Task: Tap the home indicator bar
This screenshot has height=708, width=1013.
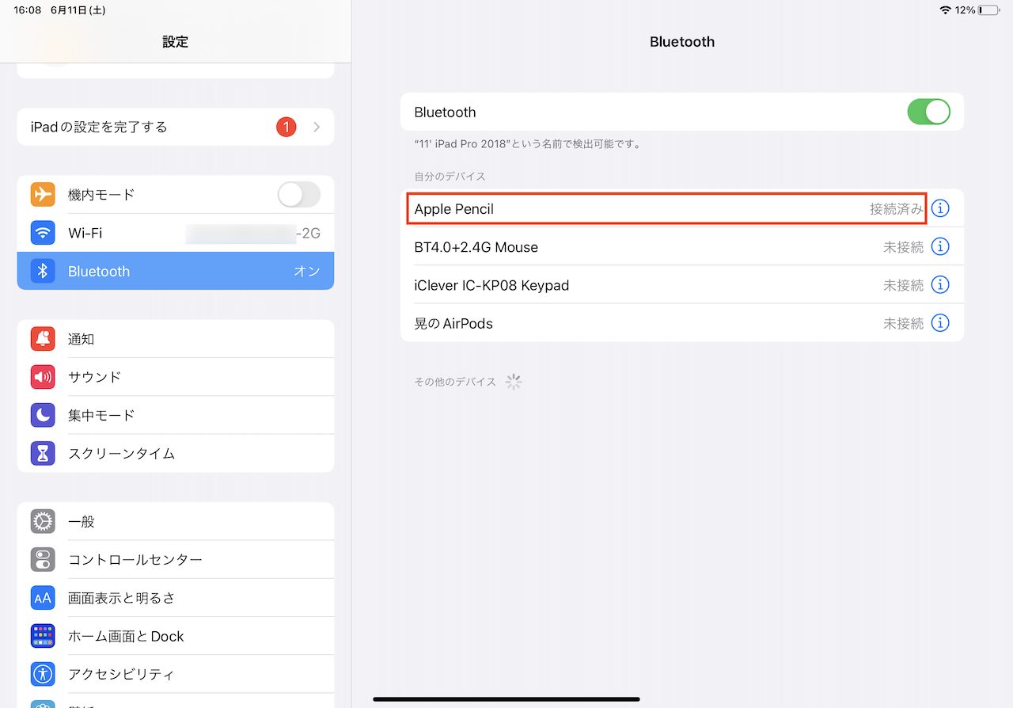Action: pyautogui.click(x=506, y=699)
